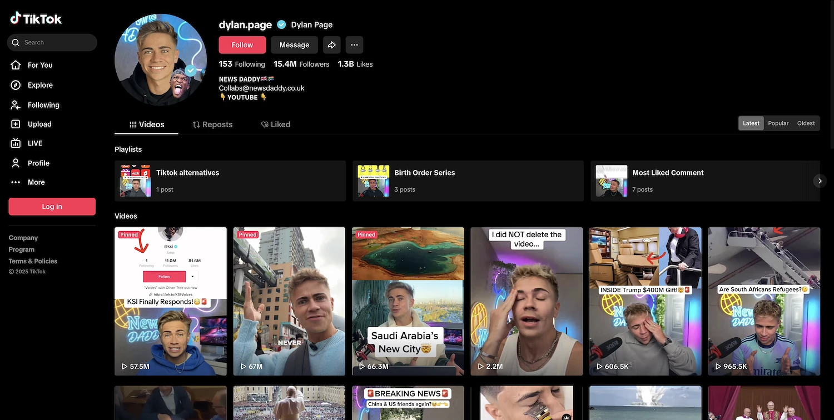
Task: Sort videos by Oldest
Action: pos(806,123)
